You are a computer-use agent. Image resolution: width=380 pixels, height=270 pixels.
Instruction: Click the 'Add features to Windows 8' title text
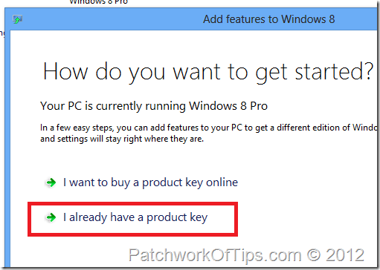point(269,19)
